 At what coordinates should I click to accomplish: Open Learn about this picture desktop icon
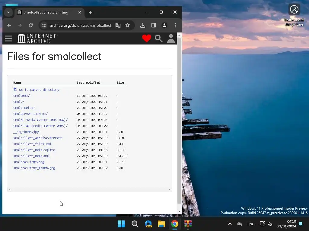(294, 15)
